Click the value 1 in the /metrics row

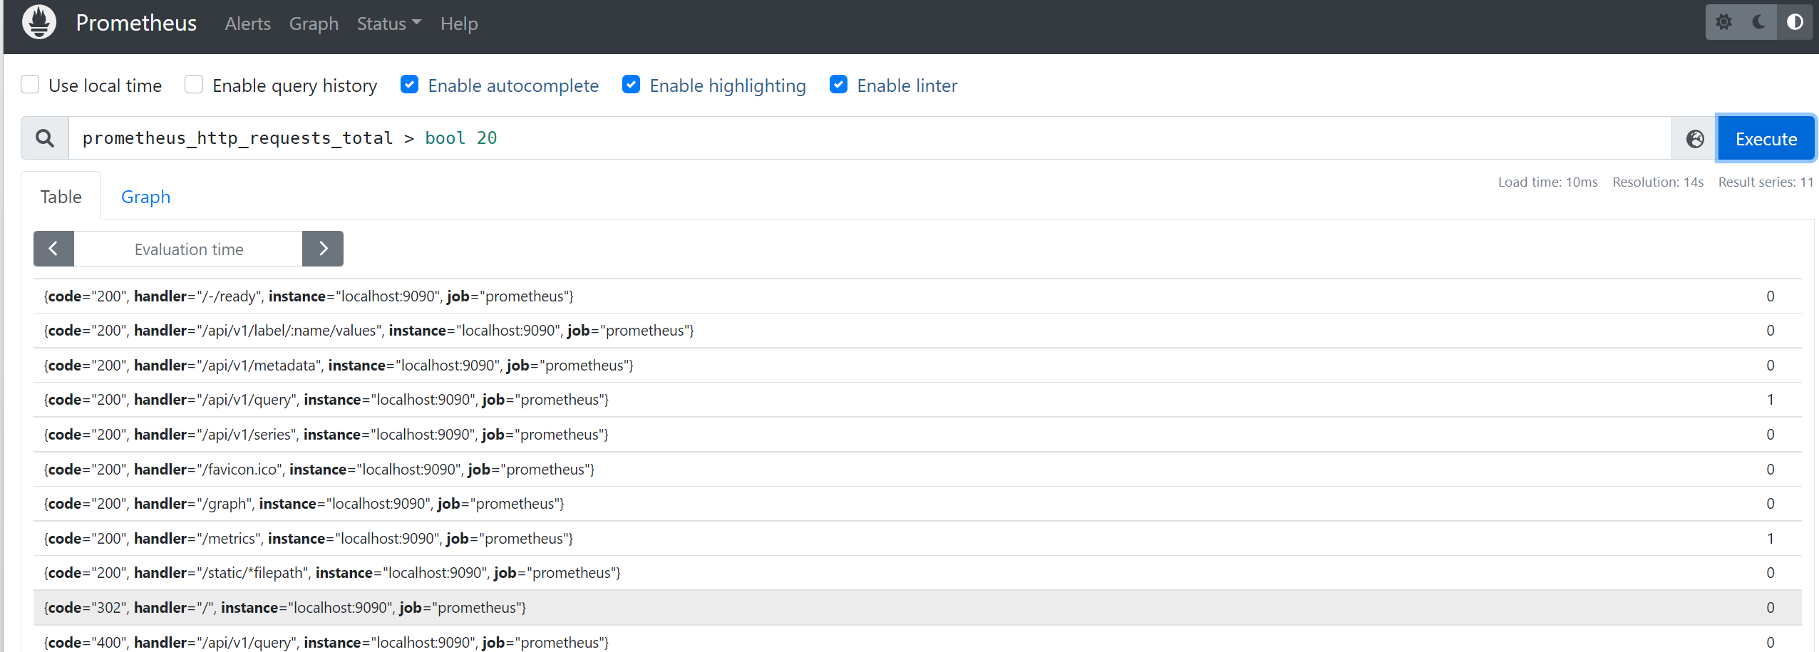coord(1771,539)
